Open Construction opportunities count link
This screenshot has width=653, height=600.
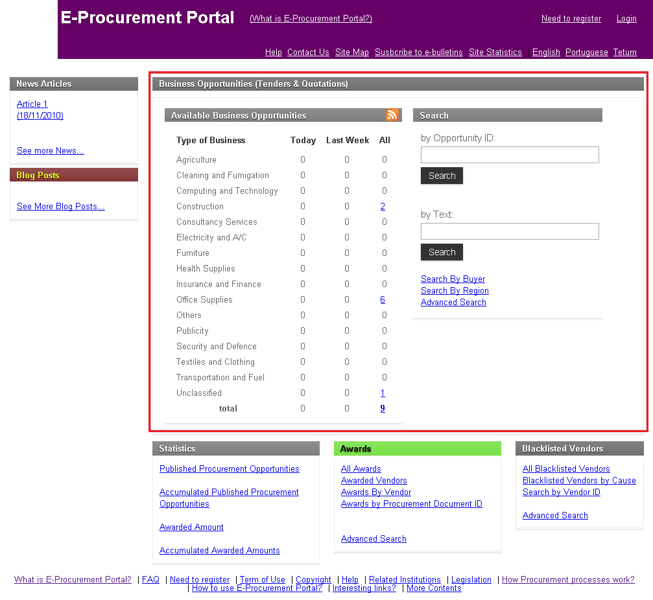(x=383, y=207)
